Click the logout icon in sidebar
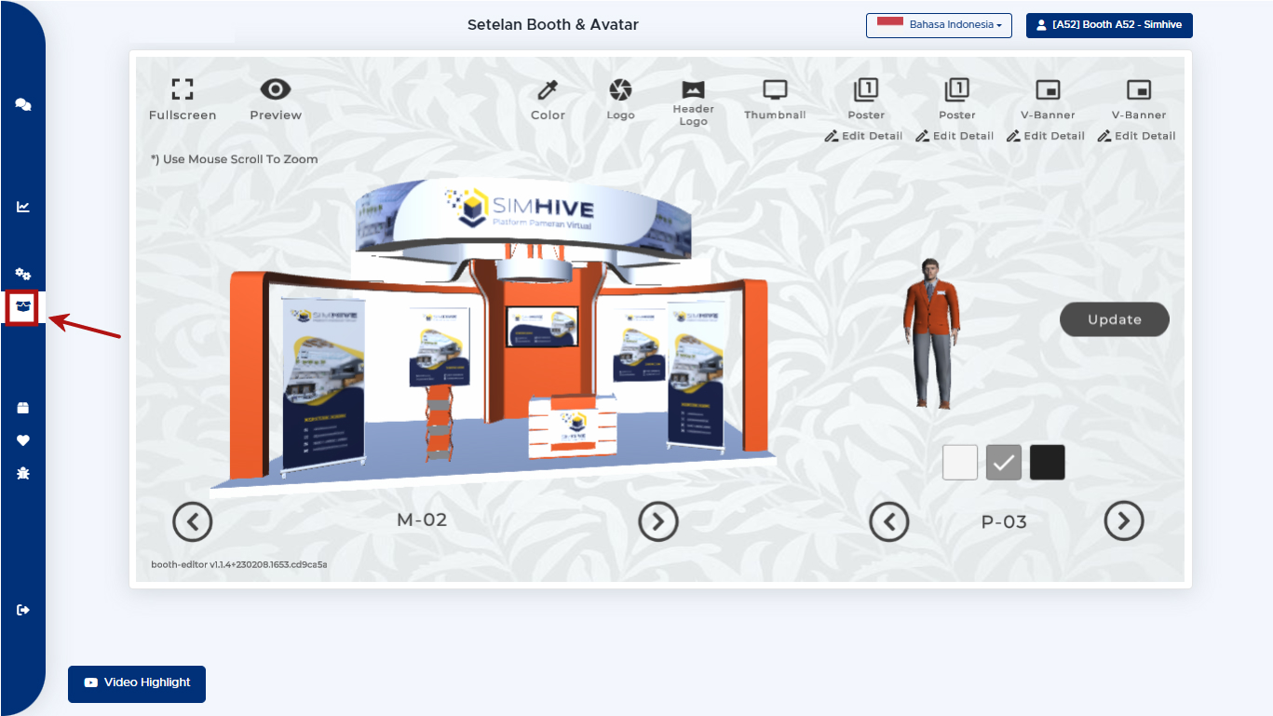The width and height of the screenshot is (1273, 716). click(23, 610)
